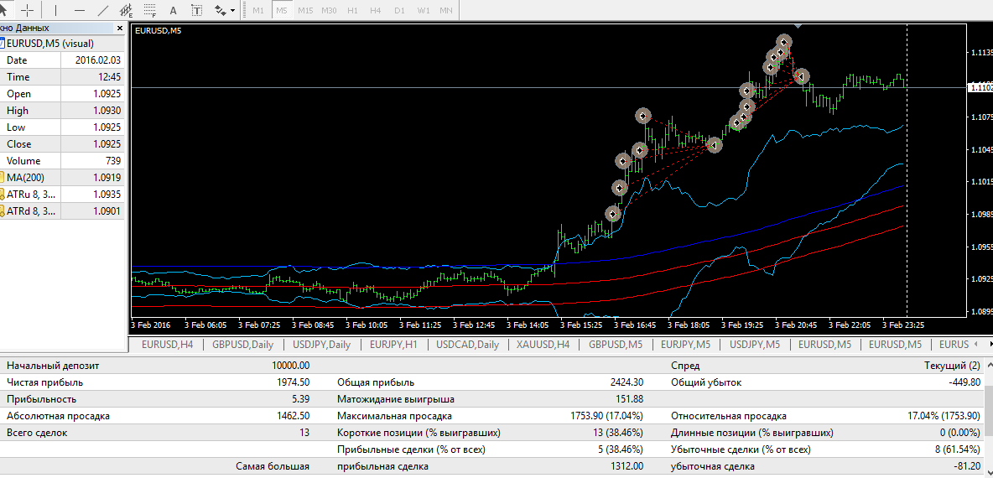Click the High value 1.0930

[x=107, y=110]
